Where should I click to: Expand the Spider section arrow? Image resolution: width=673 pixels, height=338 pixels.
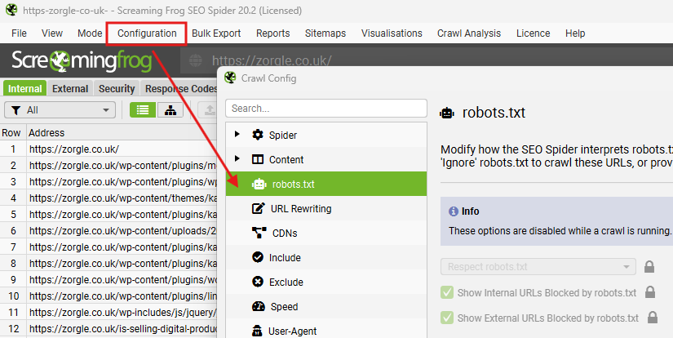[x=237, y=135]
